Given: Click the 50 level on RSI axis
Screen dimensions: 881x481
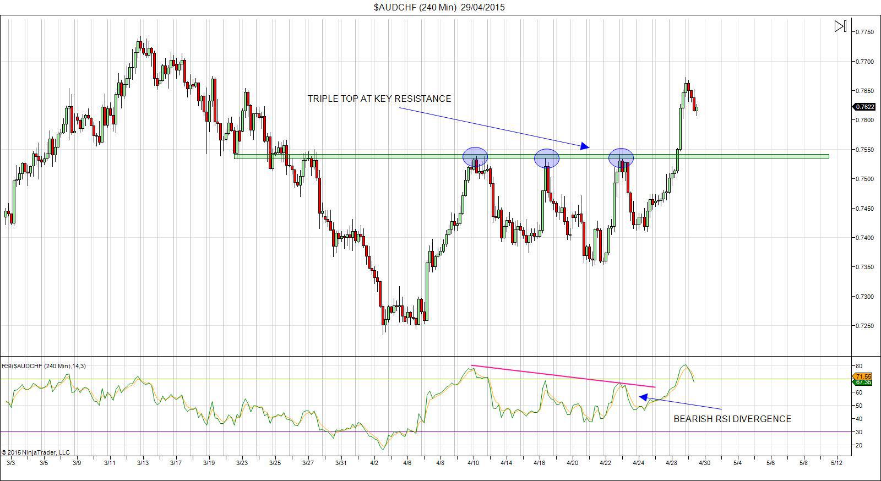Looking at the screenshot, I should 860,406.
